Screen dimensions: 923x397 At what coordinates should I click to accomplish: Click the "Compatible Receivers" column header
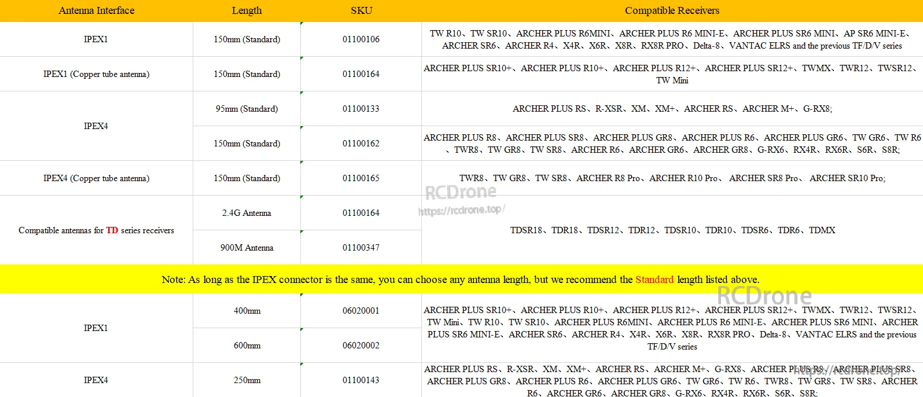672,10
